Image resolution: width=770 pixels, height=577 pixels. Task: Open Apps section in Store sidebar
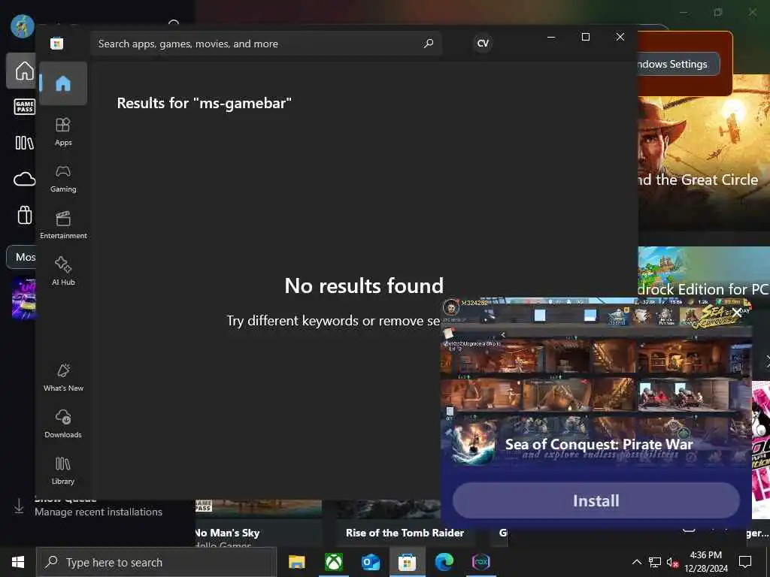point(63,132)
